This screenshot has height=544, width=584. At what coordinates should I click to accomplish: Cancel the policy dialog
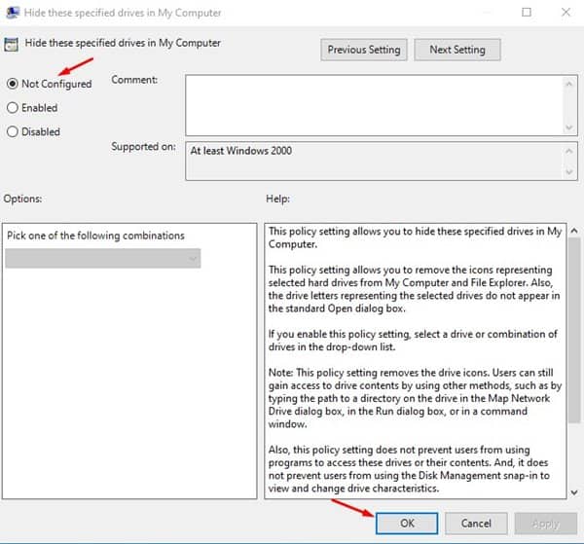[x=476, y=524]
